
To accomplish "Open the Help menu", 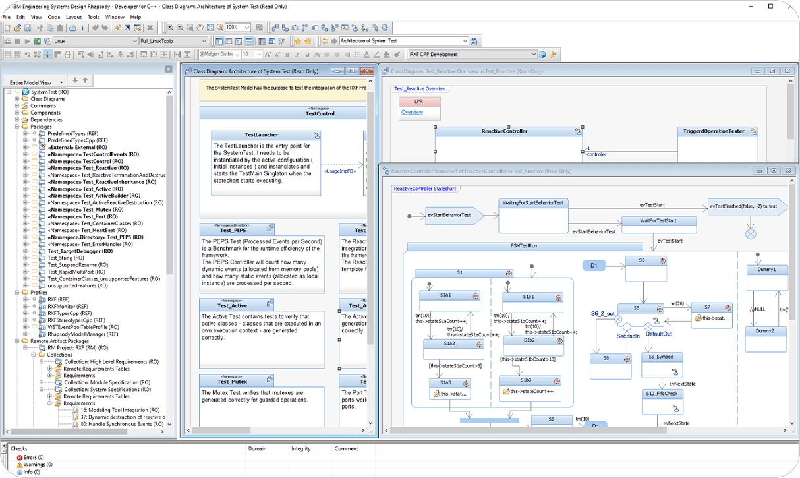I will point(135,17).
